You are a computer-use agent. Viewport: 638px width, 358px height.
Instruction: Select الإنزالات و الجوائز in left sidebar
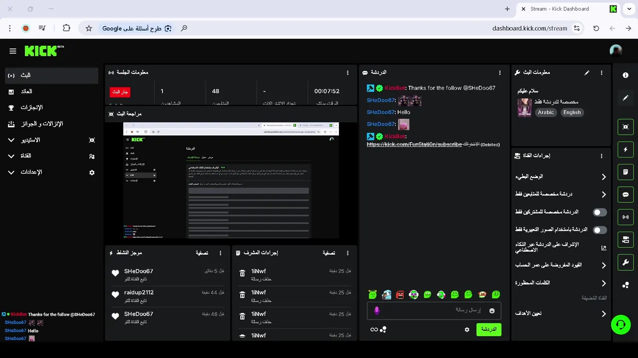point(52,124)
